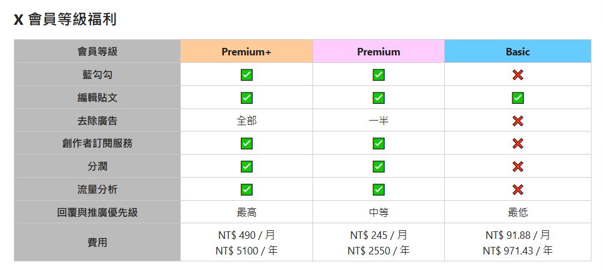603x270 pixels.
Task: Click the 會員等級 header cell
Action: click(x=97, y=51)
